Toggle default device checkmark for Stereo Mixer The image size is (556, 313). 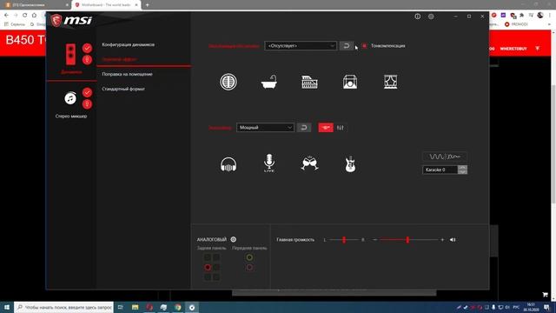click(87, 92)
